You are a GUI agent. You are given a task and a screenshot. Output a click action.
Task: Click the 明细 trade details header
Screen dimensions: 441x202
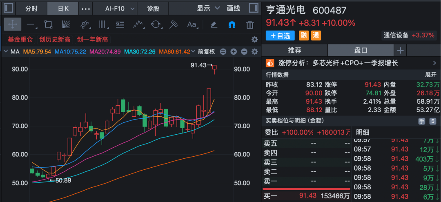[363, 132]
